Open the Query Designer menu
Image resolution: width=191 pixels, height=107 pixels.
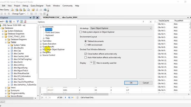37,6
